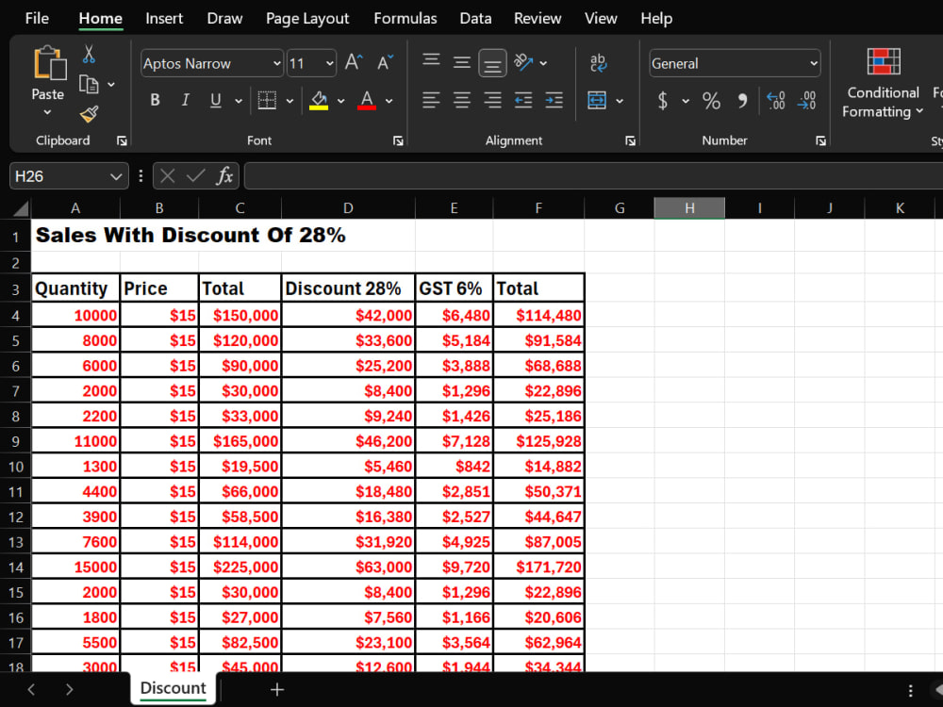Open the General number format dropdown
Screen dimensions: 943x707
[x=813, y=63]
